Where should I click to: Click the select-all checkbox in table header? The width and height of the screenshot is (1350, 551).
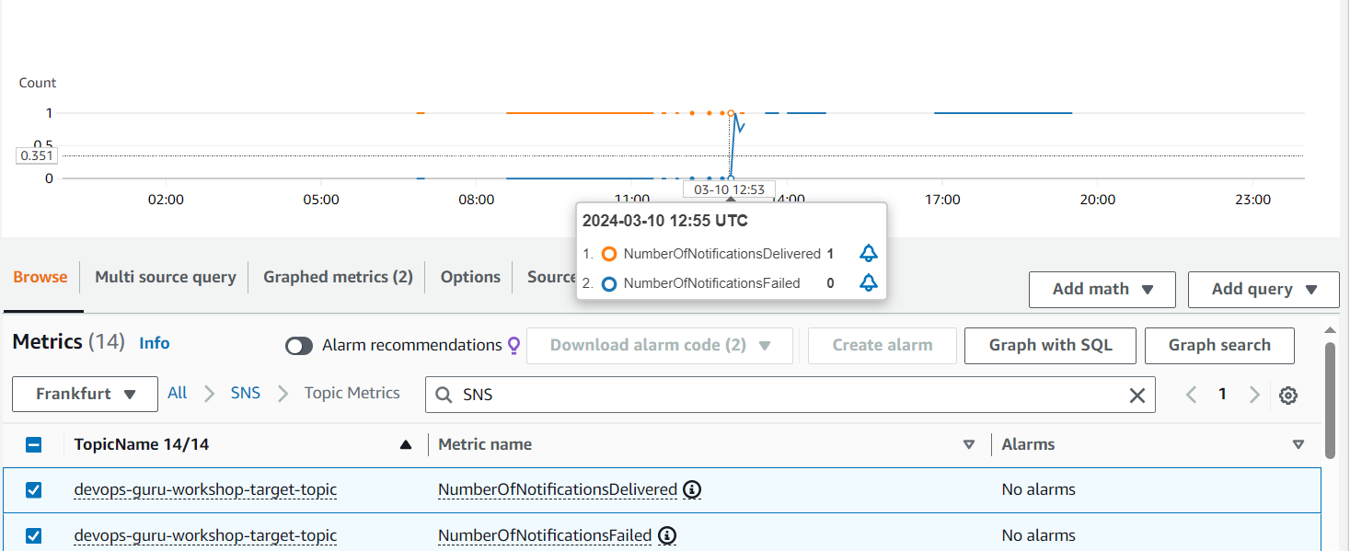pos(34,444)
